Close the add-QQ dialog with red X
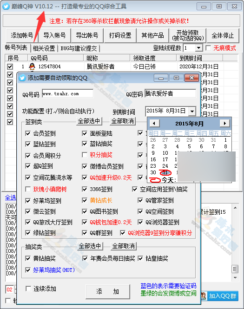This screenshot has width=244, height=309. (191, 78)
